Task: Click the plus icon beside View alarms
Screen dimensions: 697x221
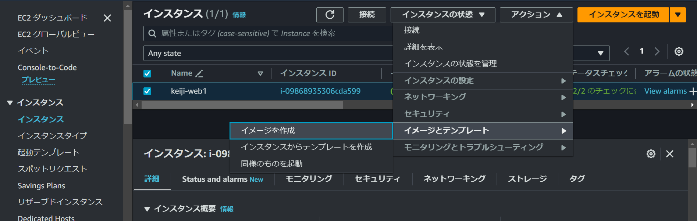Action: coord(693,91)
